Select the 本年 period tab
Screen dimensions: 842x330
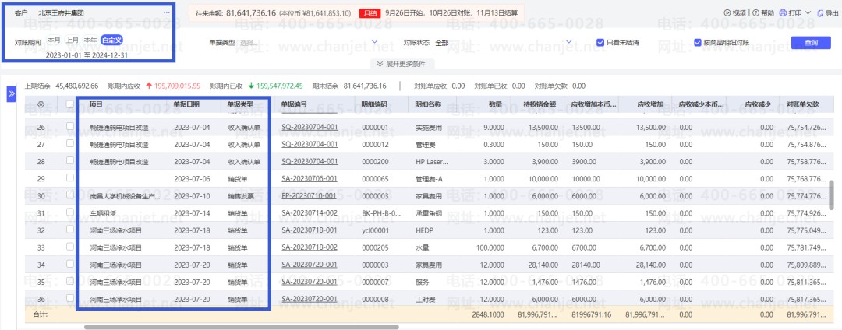[90, 40]
